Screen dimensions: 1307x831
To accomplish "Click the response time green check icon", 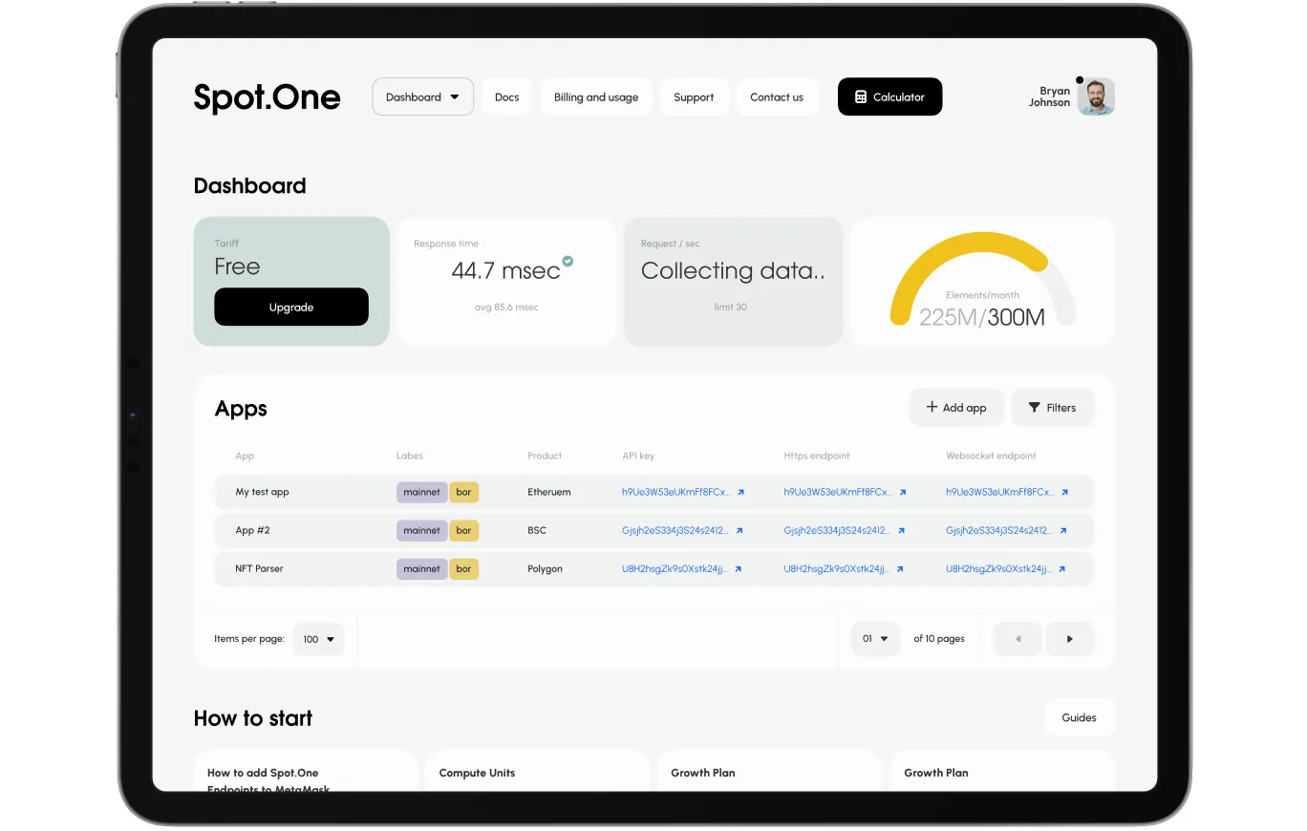I will pos(568,260).
